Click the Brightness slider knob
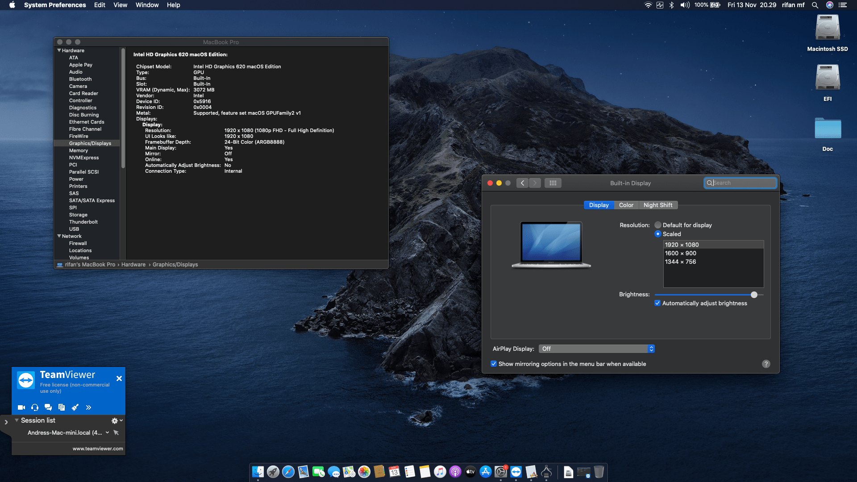857x482 pixels. pos(754,295)
